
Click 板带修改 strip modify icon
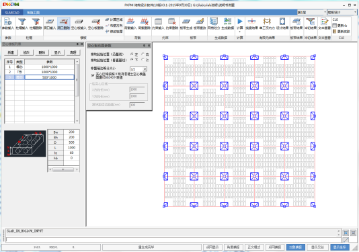click(x=200, y=24)
